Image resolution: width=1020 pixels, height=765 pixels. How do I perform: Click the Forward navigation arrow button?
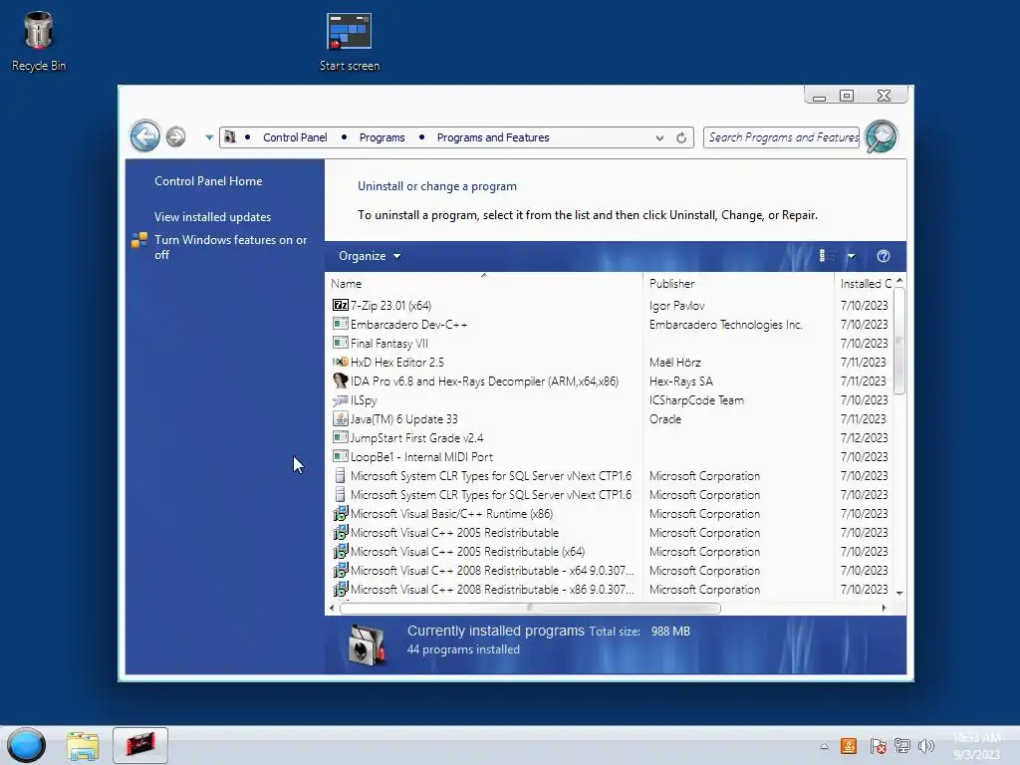[x=175, y=136]
